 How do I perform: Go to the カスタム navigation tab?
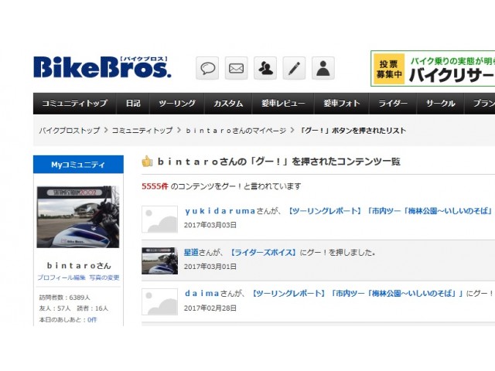[x=228, y=104]
